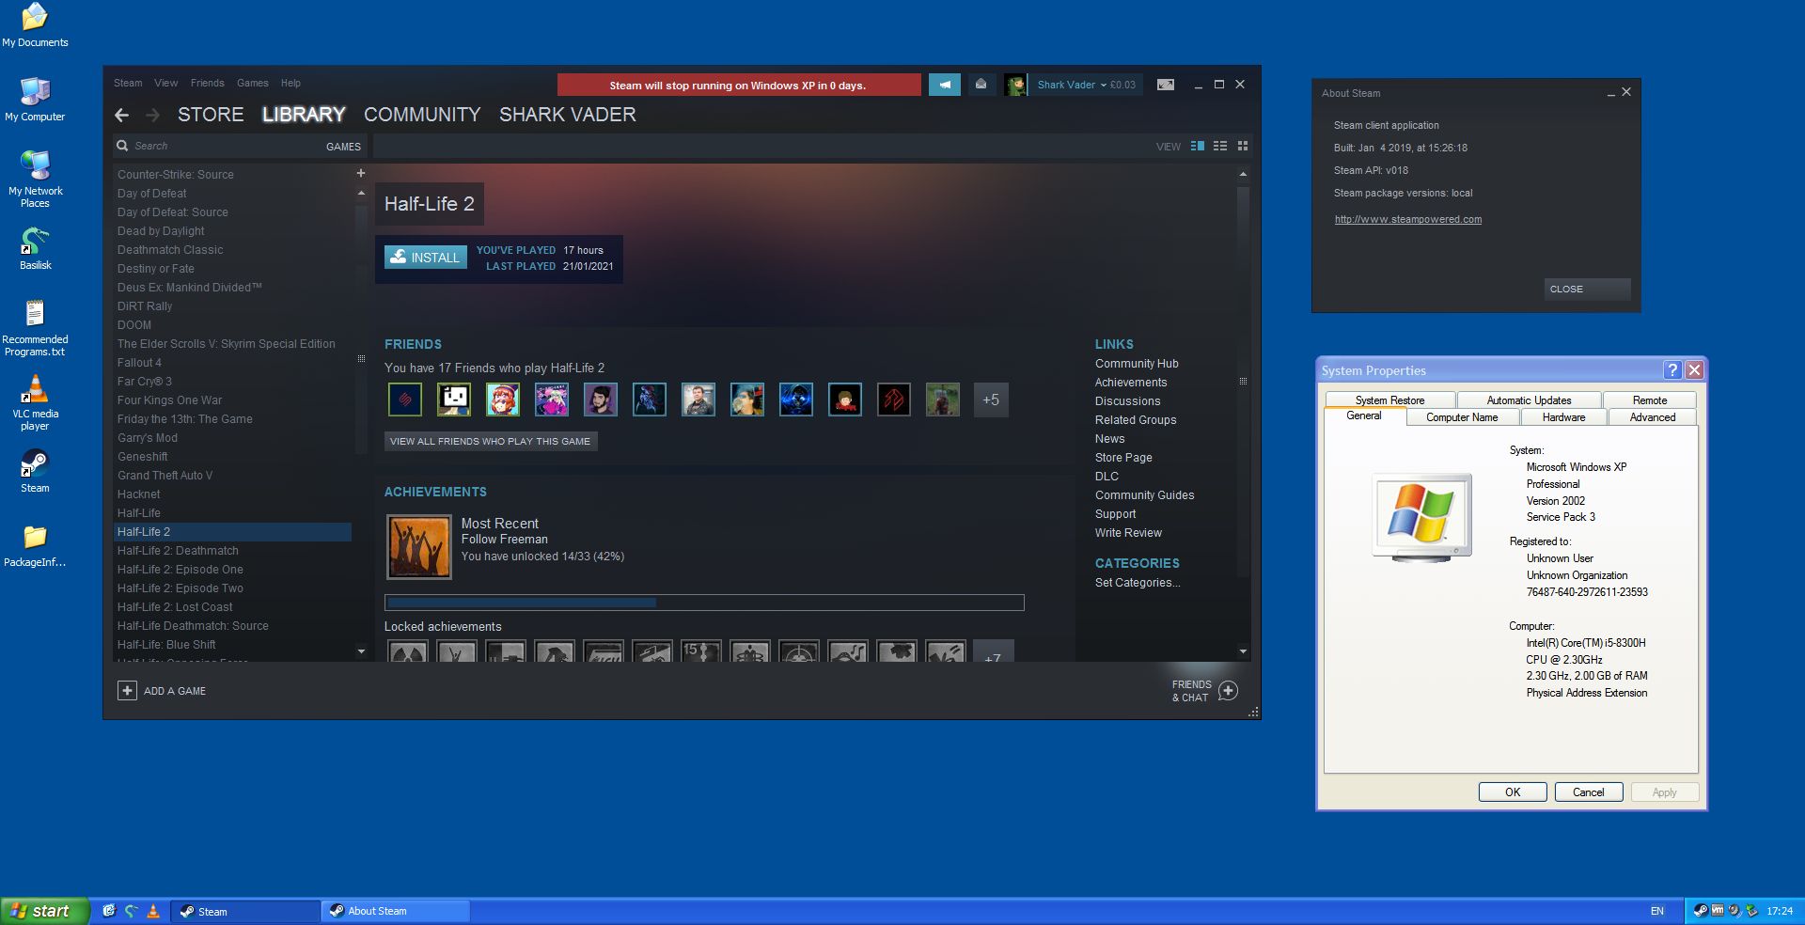The image size is (1805, 925).
Task: Open the Games menu in Steam
Action: coord(252,83)
